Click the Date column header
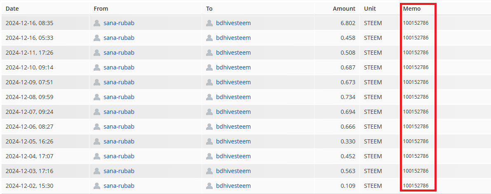This screenshot has height=194, width=491. click(x=12, y=9)
